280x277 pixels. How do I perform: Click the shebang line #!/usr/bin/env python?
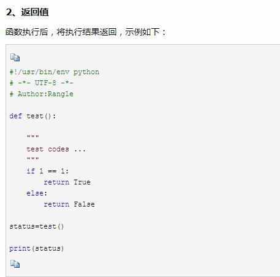[55, 72]
